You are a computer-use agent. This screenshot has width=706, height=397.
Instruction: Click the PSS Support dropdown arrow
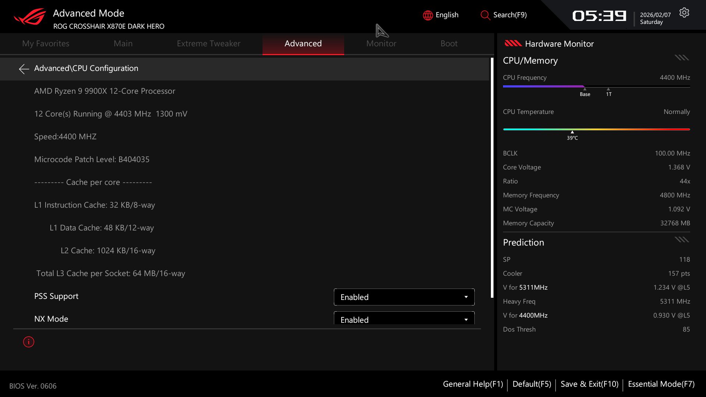(466, 297)
